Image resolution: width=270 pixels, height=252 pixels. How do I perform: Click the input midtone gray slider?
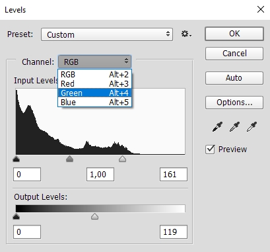(70, 159)
